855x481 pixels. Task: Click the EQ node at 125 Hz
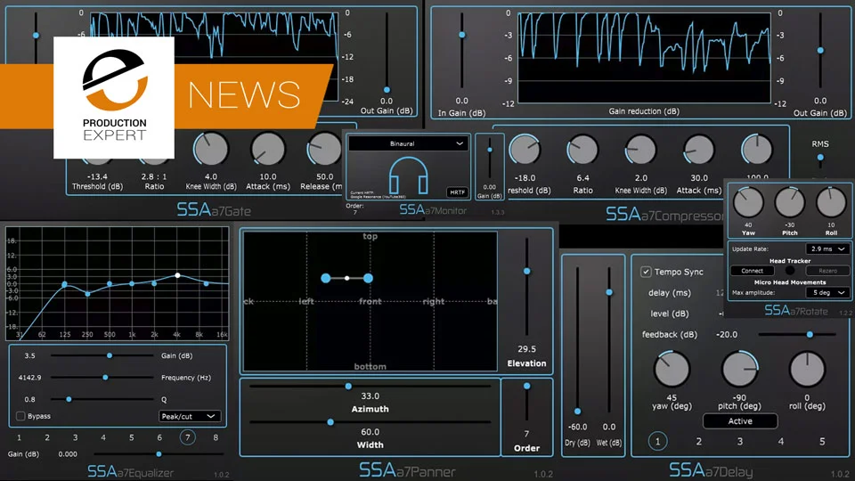pyautogui.click(x=64, y=284)
